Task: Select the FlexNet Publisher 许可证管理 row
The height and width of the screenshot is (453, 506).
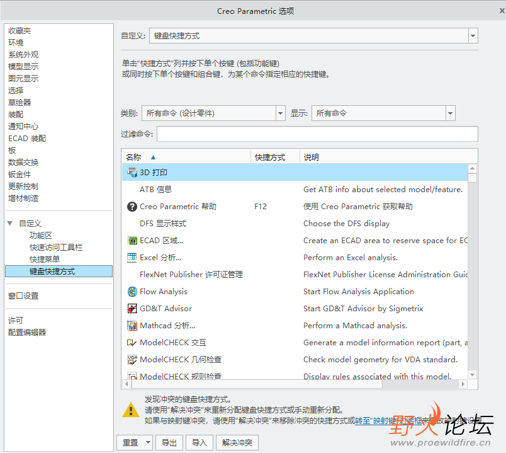Action: click(295, 275)
